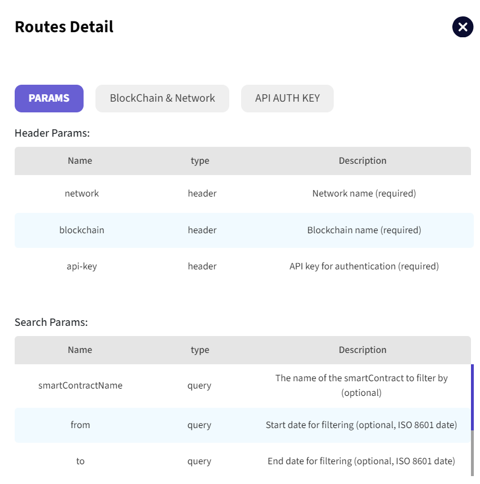This screenshot has width=480, height=484.
Task: Click the smartContractName query param
Action: point(80,386)
